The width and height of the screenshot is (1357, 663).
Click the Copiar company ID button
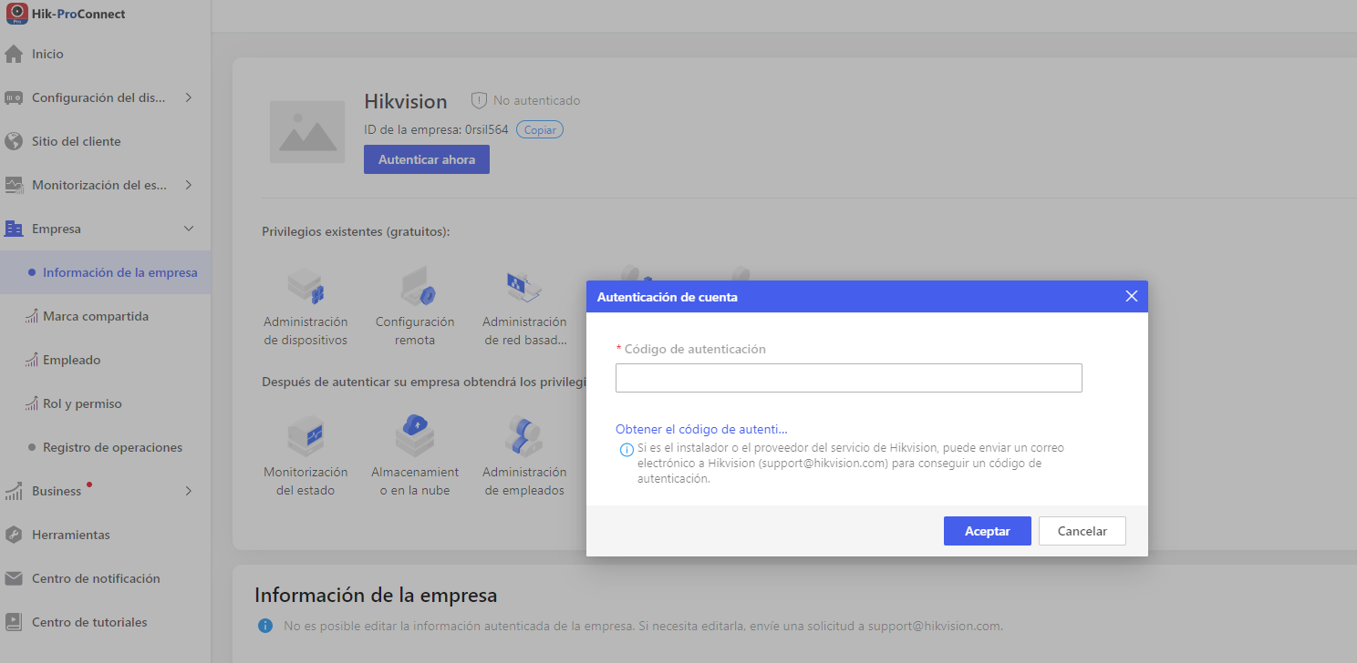(x=540, y=130)
